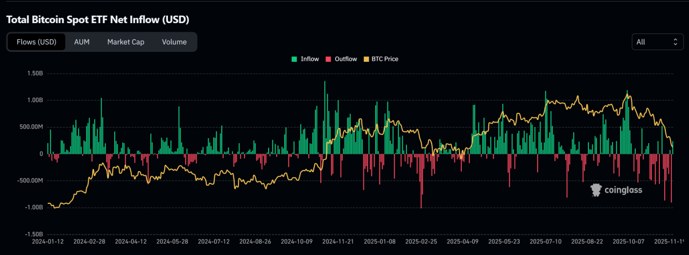This screenshot has width=689, height=255.
Task: Open the Volume tab
Action: point(174,42)
